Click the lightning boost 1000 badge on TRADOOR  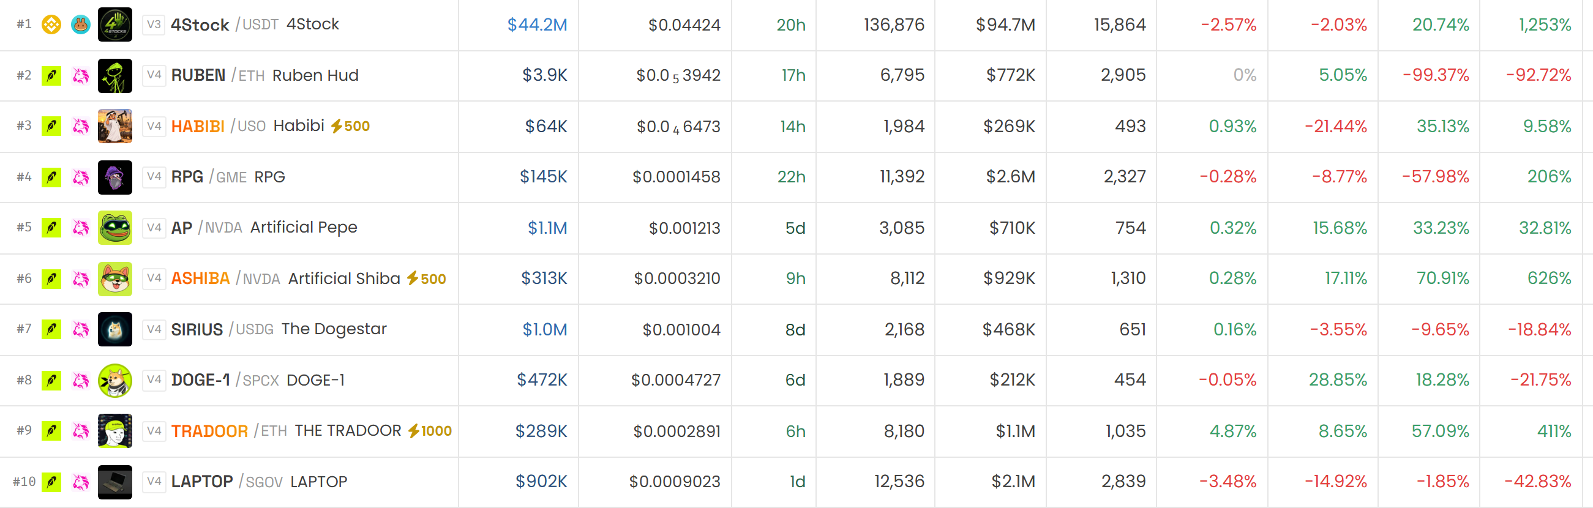[430, 431]
